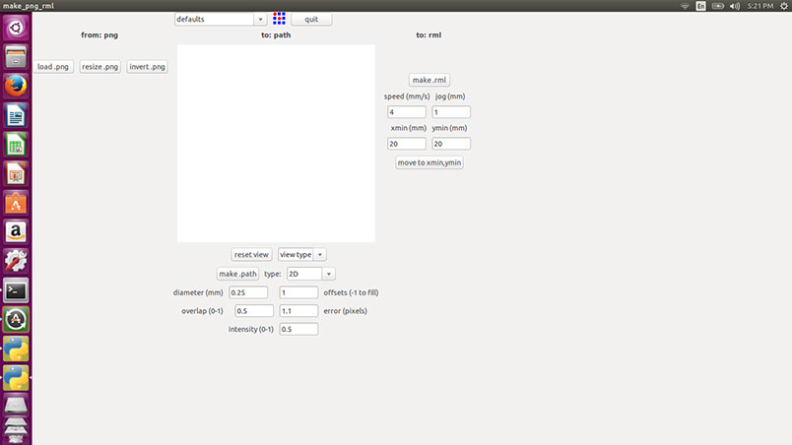Focus the xmin (mm) field
The width and height of the screenshot is (792, 445).
(x=407, y=144)
